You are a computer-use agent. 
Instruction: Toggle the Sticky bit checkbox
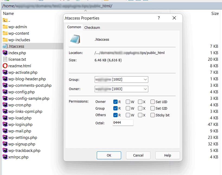click(x=153, y=115)
